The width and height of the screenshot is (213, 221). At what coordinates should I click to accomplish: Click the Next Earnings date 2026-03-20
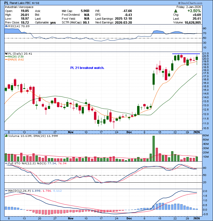coord(123,23)
